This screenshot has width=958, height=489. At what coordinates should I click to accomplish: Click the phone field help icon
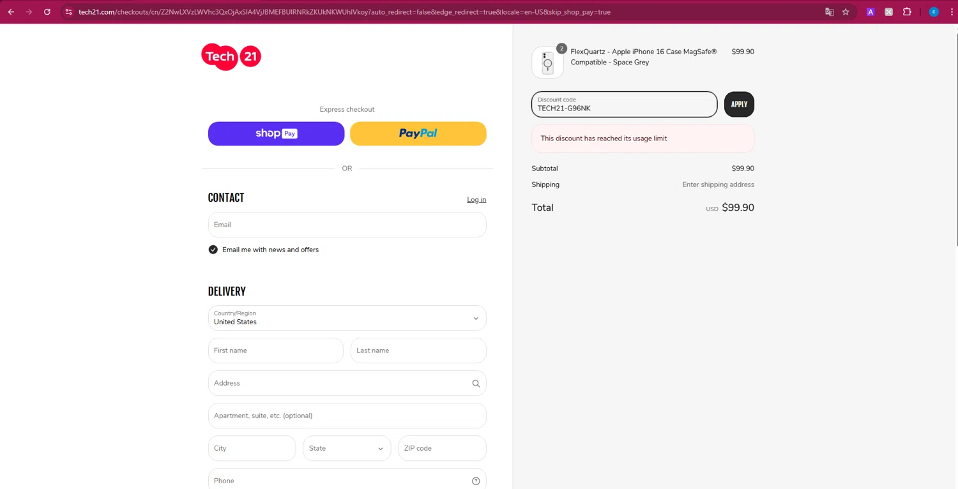coord(476,481)
